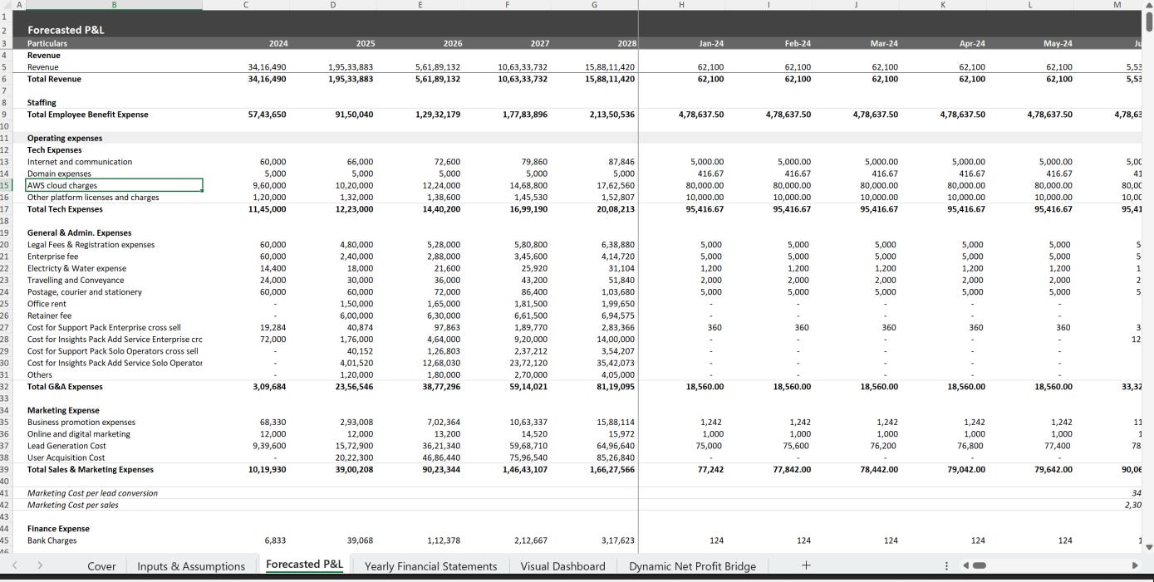Select column C header
This screenshot has width=1154, height=582.
click(x=246, y=5)
